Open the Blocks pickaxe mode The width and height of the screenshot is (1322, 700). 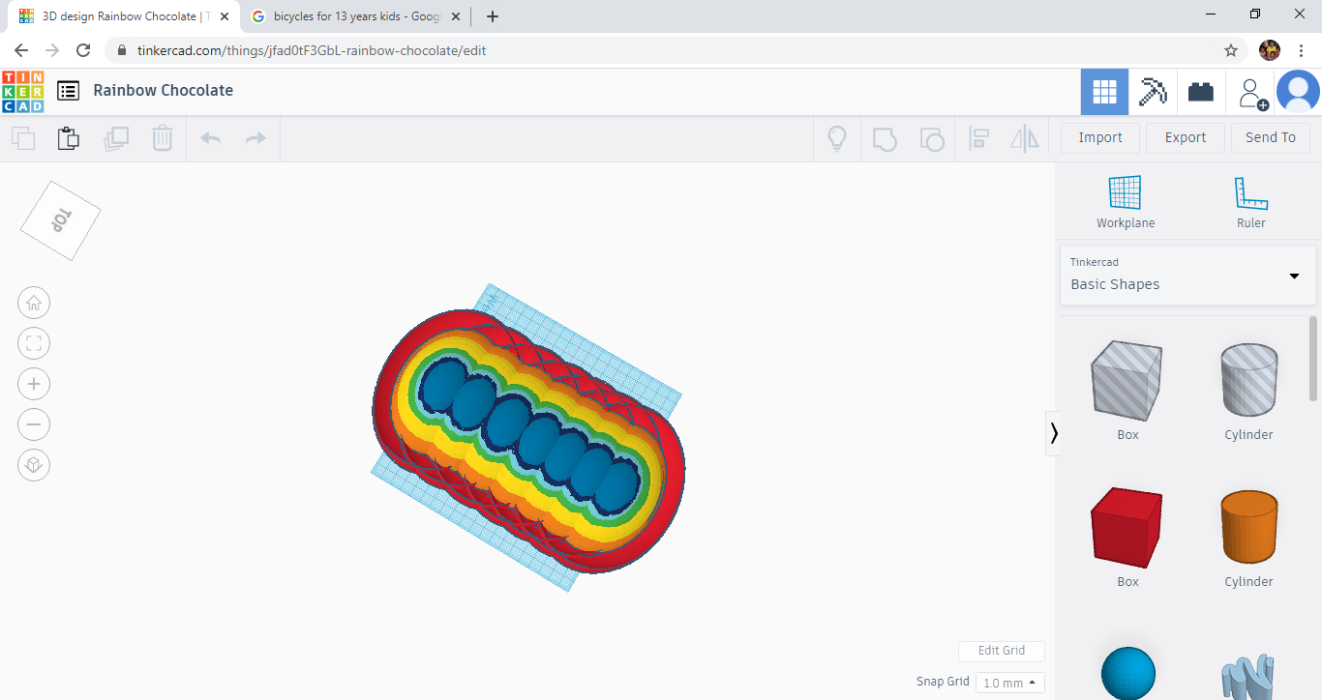pyautogui.click(x=1153, y=92)
